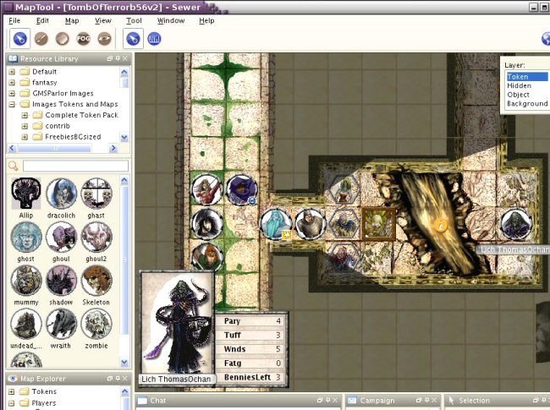This screenshot has height=410, width=550.
Task: Expand the Default folder
Action: point(12,72)
